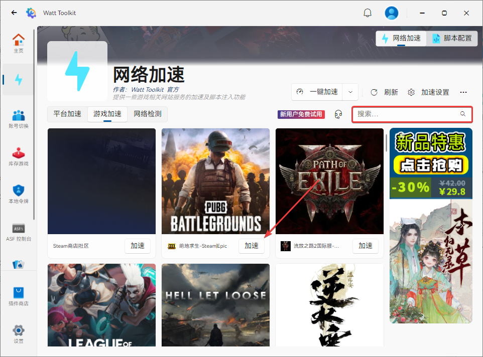This screenshot has width=483, height=357.
Task: Select the 脚本配置 top tab
Action: [452, 38]
